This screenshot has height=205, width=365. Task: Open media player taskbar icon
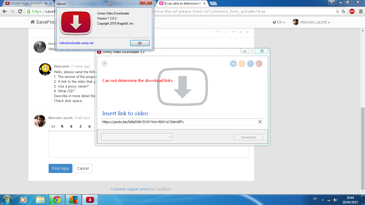click(24, 200)
